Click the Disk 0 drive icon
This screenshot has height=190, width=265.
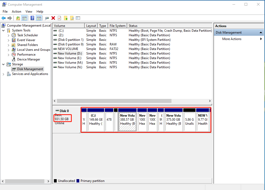[x=57, y=110]
